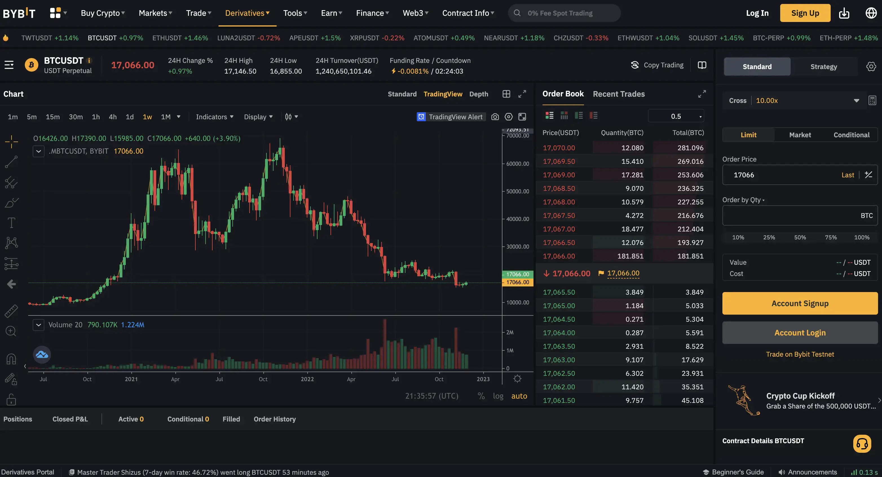The height and width of the screenshot is (477, 882).
Task: Open the chart zoom-in tool
Action: click(11, 331)
